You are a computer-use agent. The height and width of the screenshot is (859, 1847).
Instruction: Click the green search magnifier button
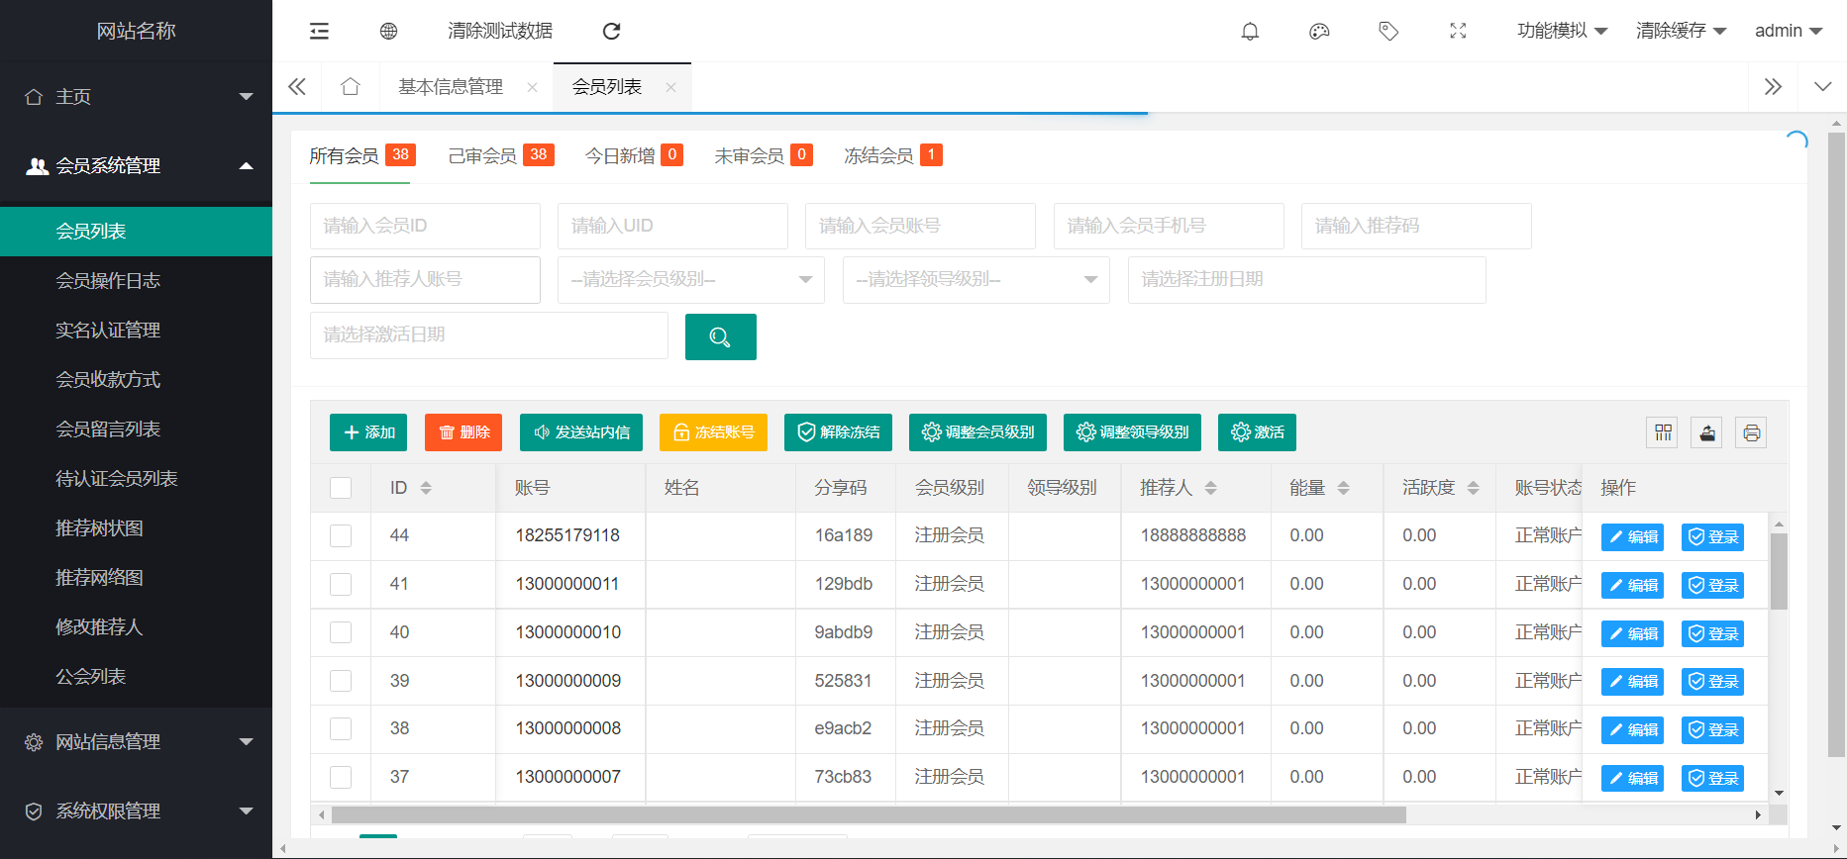point(720,336)
